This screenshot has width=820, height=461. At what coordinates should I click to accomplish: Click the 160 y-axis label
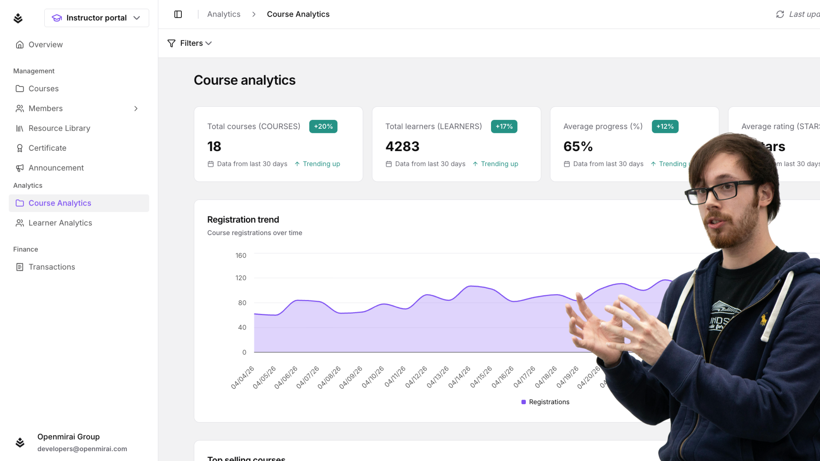[x=241, y=255]
